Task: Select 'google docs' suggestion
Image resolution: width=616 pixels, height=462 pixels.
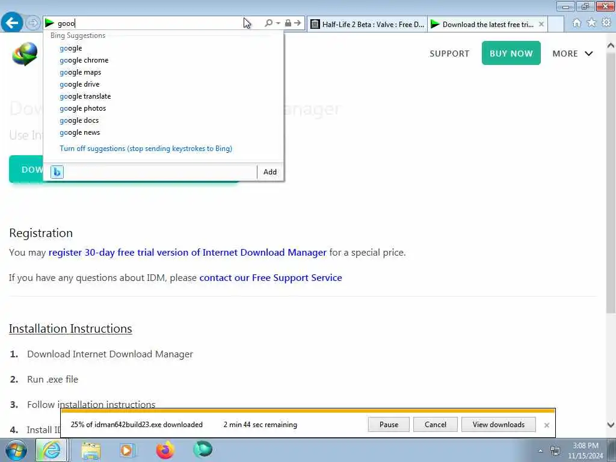Action: click(x=163, y=120)
